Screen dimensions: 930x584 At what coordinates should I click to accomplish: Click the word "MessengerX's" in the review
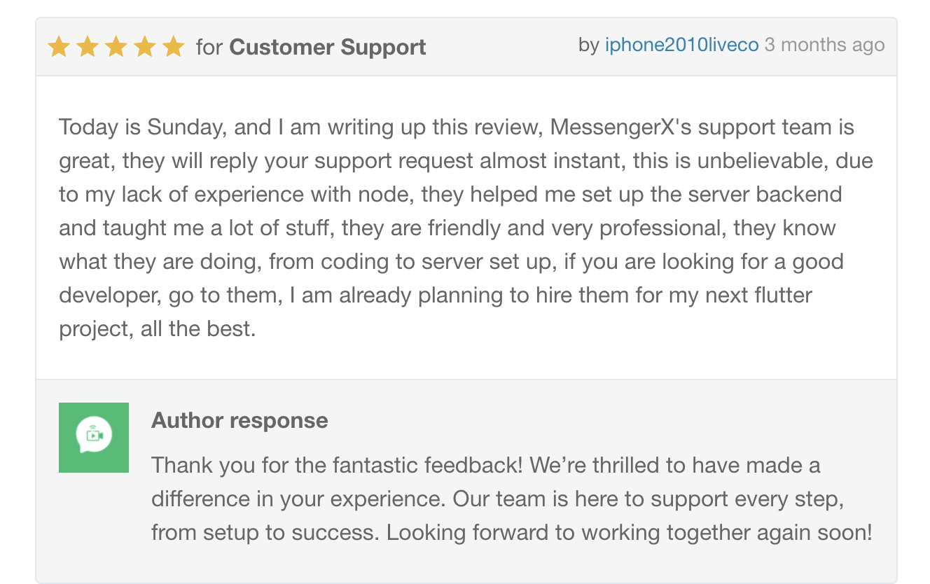tap(619, 127)
